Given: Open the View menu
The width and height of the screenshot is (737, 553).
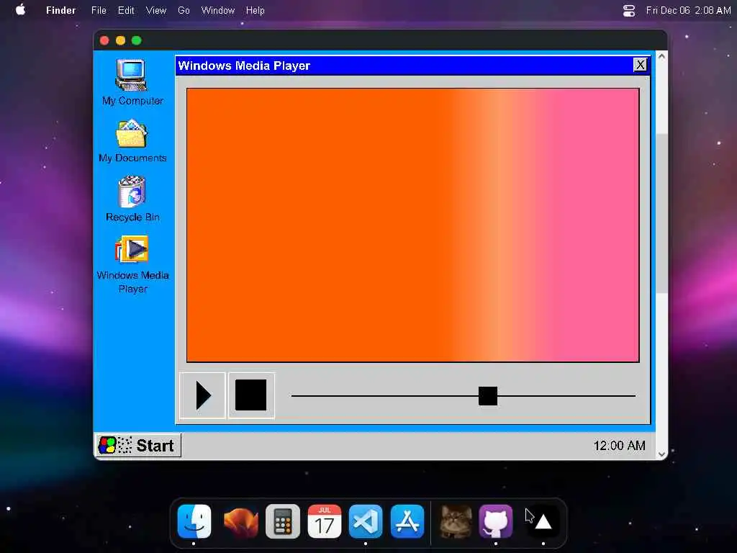Looking at the screenshot, I should pyautogui.click(x=156, y=10).
